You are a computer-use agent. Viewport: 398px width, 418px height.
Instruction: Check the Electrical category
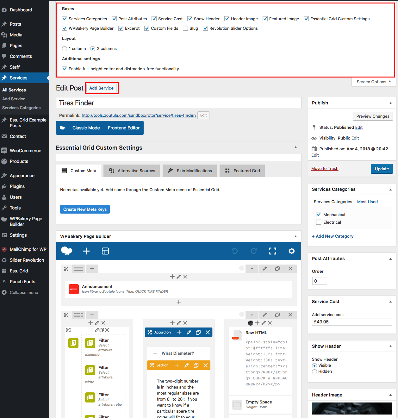(x=319, y=222)
